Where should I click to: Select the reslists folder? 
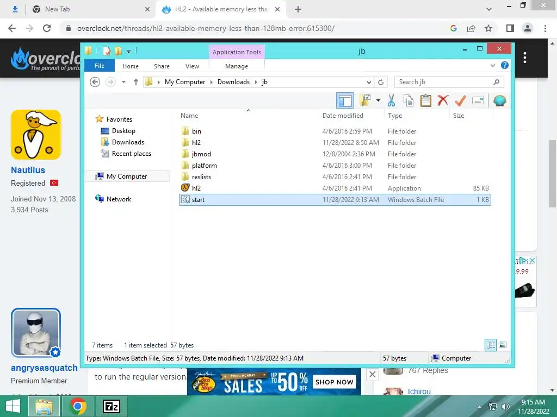(x=201, y=177)
